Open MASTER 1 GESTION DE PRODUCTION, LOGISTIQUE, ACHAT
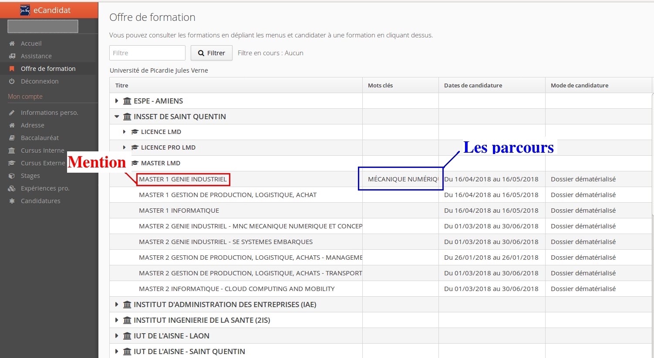Screen dimensions: 654x358 (x=228, y=195)
